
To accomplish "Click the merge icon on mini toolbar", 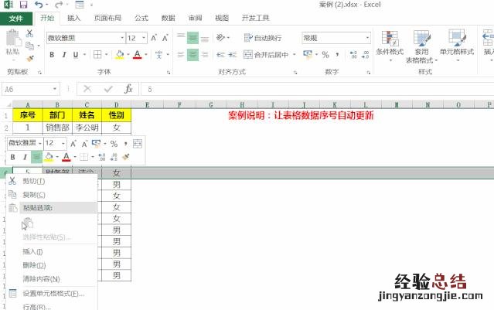I will pyautogui.click(x=138, y=144).
